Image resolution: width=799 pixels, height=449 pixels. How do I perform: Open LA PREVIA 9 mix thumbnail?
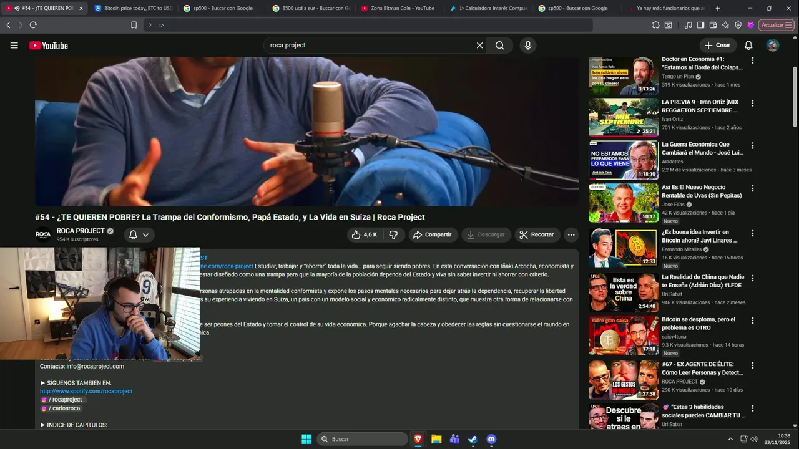[x=623, y=117]
